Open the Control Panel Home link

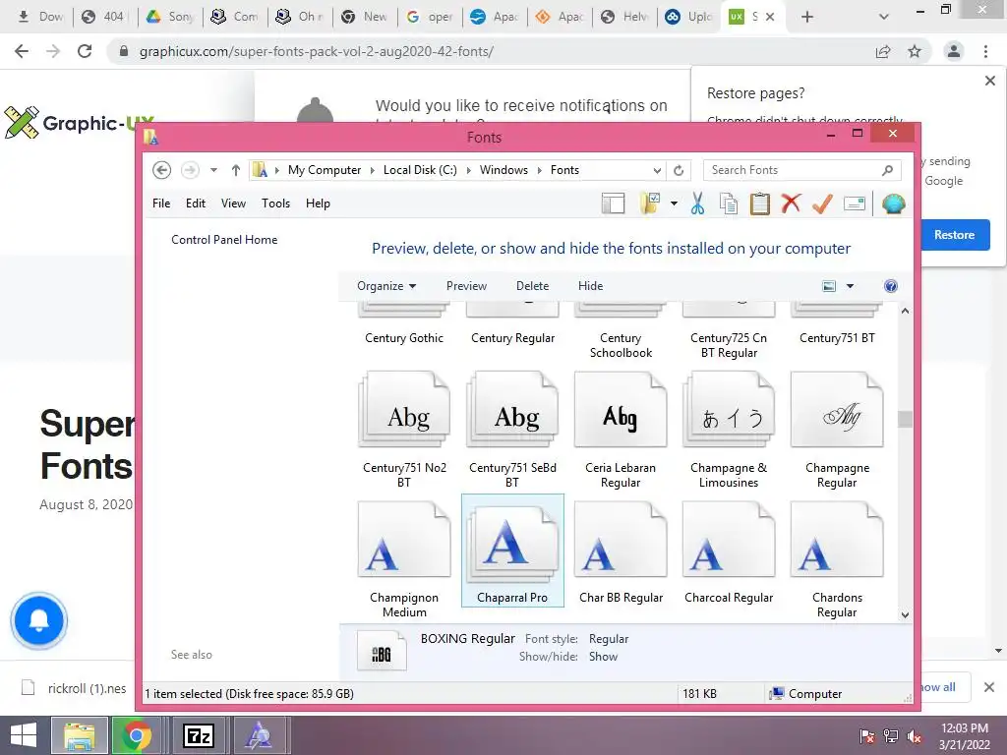click(x=224, y=240)
